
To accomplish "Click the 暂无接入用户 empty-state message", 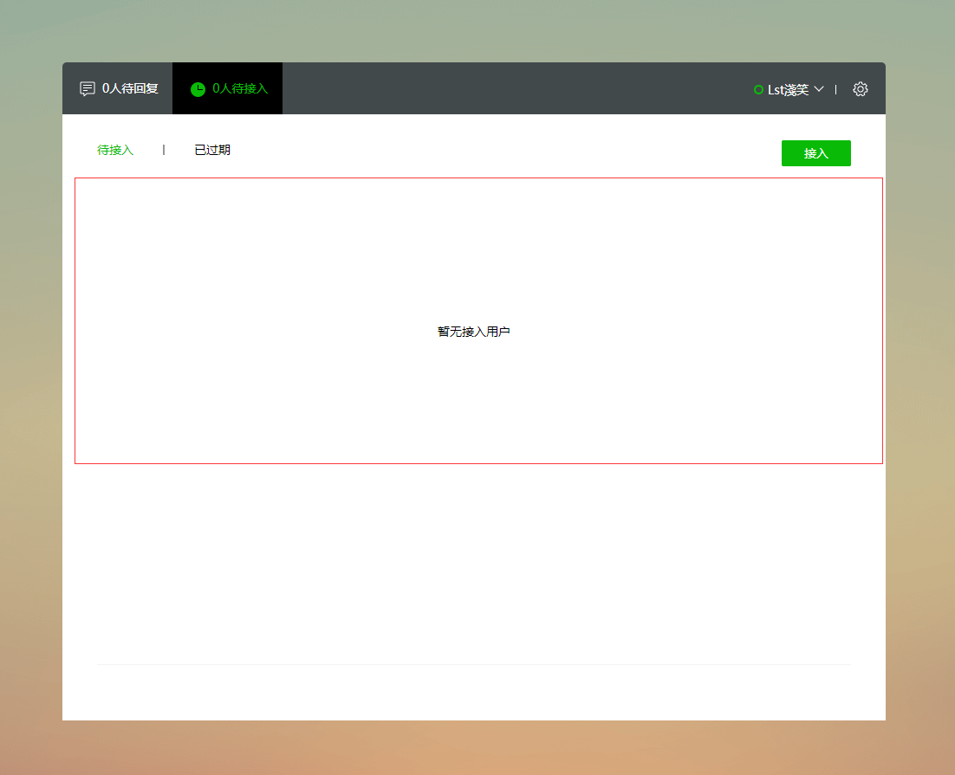I will 473,332.
